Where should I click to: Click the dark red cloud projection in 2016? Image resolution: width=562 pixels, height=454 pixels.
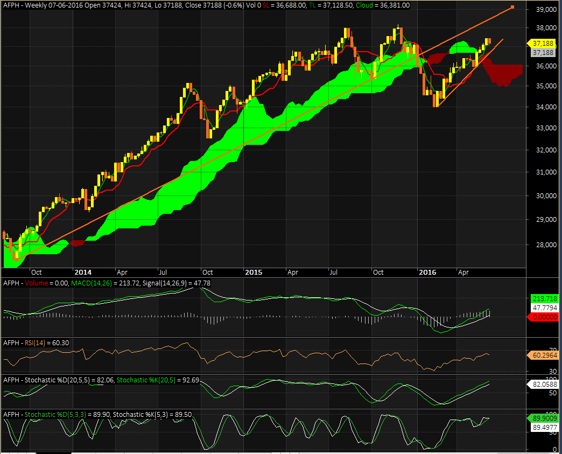tap(502, 72)
